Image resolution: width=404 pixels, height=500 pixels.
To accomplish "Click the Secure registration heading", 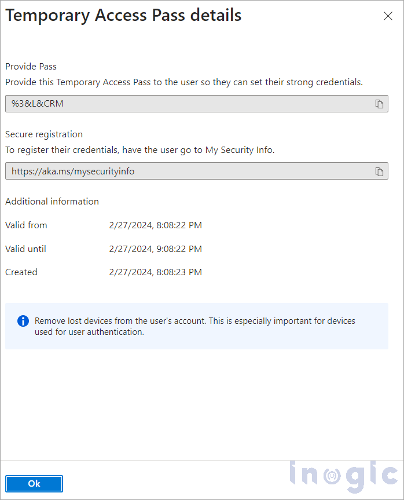I will (44, 134).
